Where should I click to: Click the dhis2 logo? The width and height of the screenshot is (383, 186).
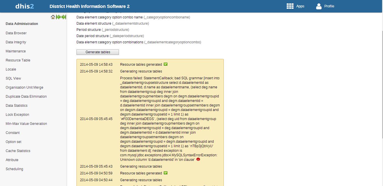25,6
